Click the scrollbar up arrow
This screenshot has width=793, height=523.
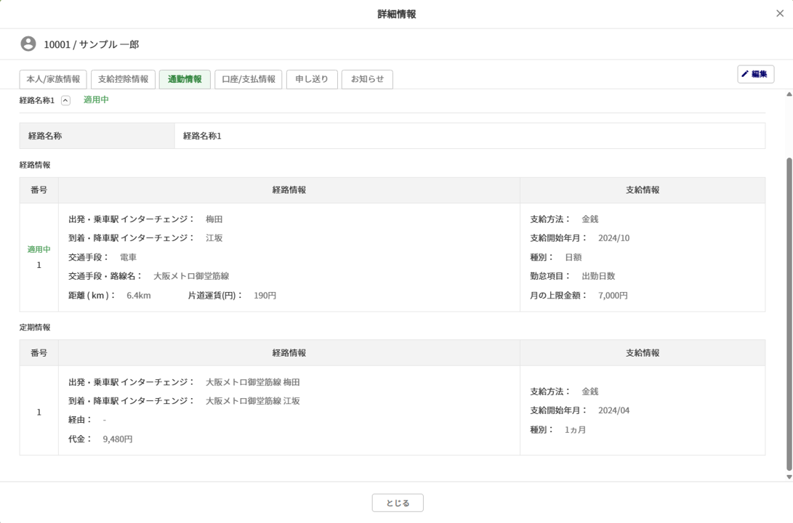click(789, 94)
